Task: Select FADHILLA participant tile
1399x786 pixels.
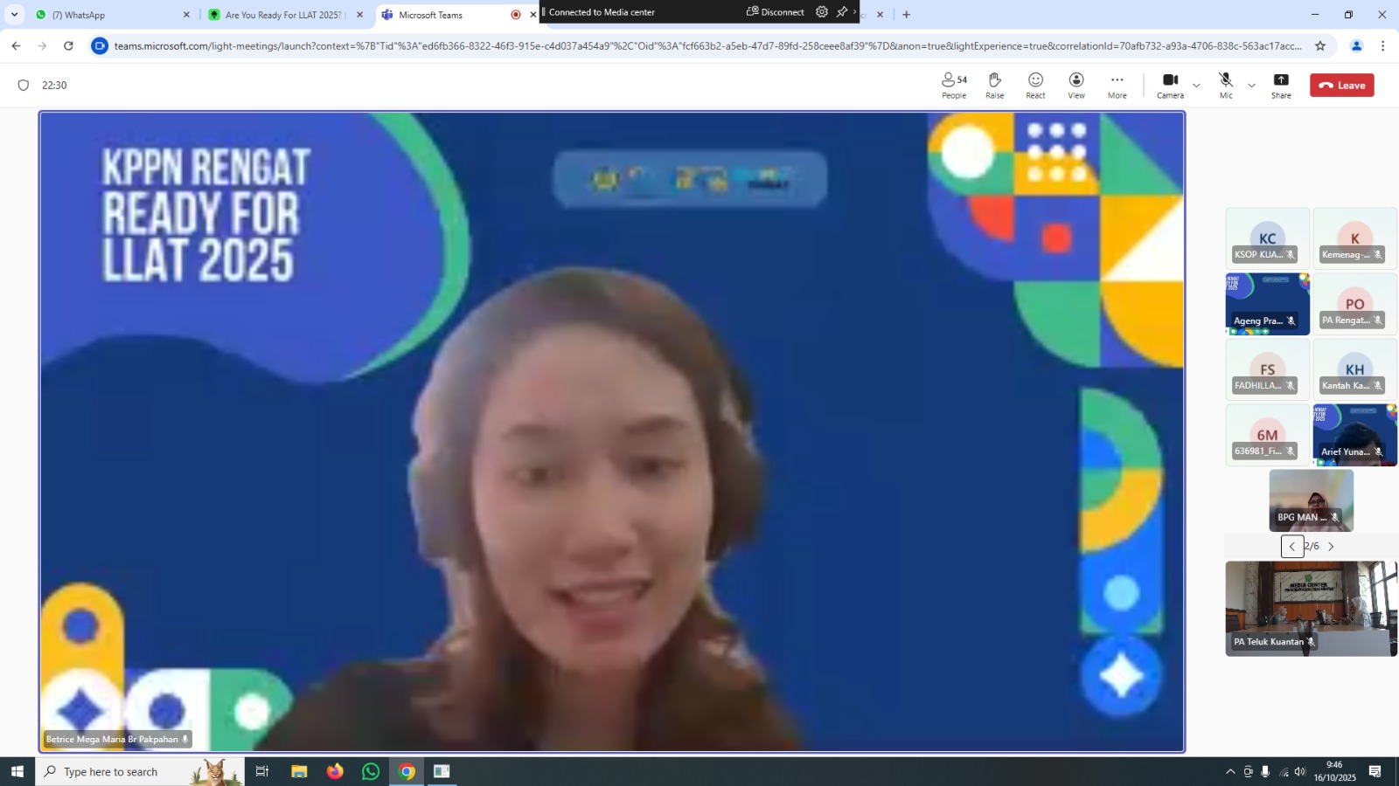Action: pyautogui.click(x=1267, y=369)
